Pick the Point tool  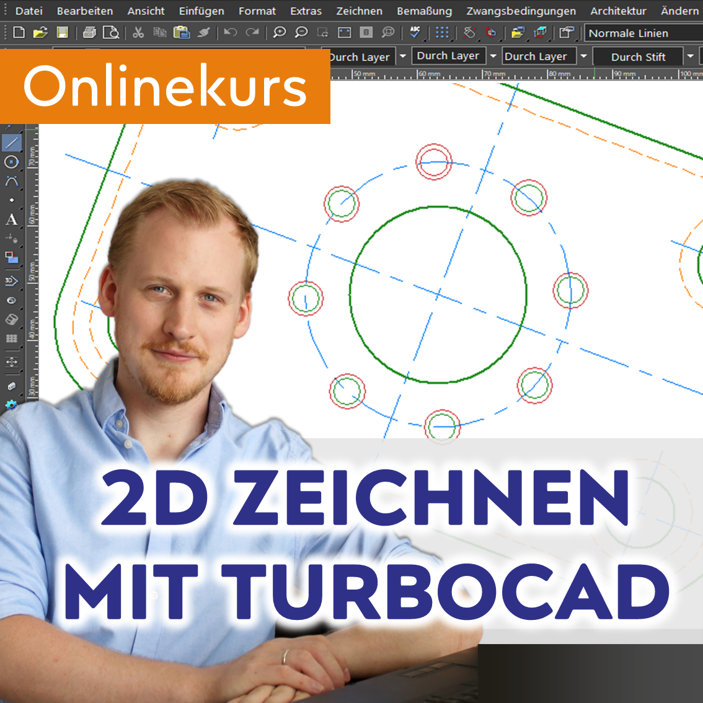coord(12,200)
